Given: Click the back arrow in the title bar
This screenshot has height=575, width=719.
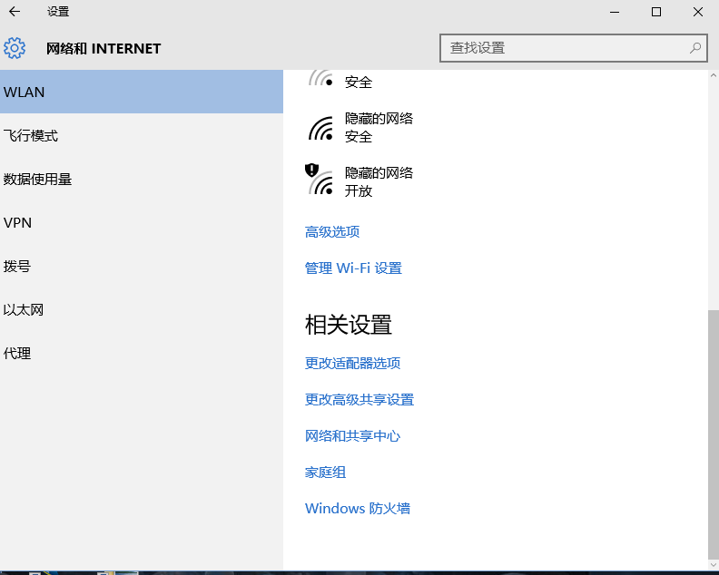Looking at the screenshot, I should pos(15,12).
